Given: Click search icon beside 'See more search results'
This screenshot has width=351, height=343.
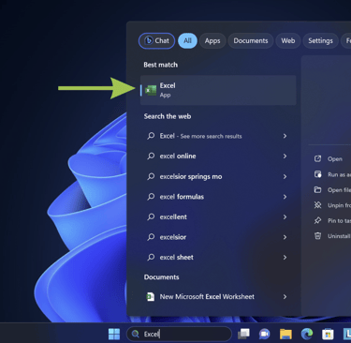Looking at the screenshot, I should click(x=151, y=136).
